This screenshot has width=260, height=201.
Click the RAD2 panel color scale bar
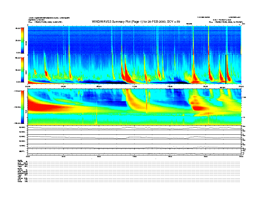pos(22,40)
